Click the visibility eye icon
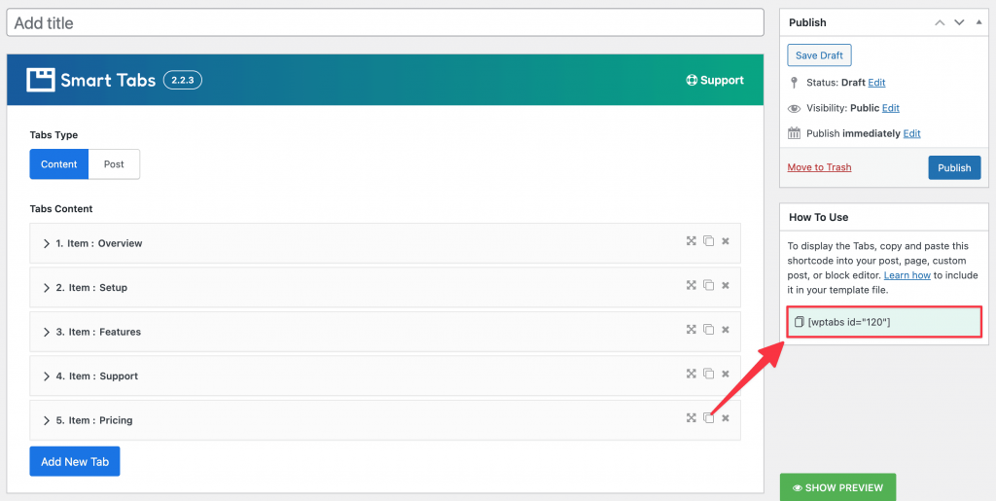 (x=794, y=109)
